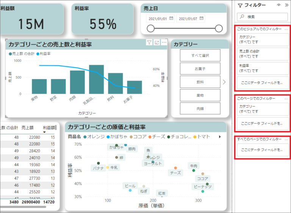Click the search magnifier in filter pane
291x213 pixels.
[x=242, y=17]
